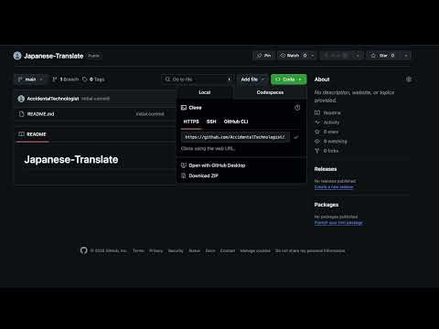Viewport: 439px width, 329px height.
Task: Click the Watch button
Action: [x=293, y=56]
